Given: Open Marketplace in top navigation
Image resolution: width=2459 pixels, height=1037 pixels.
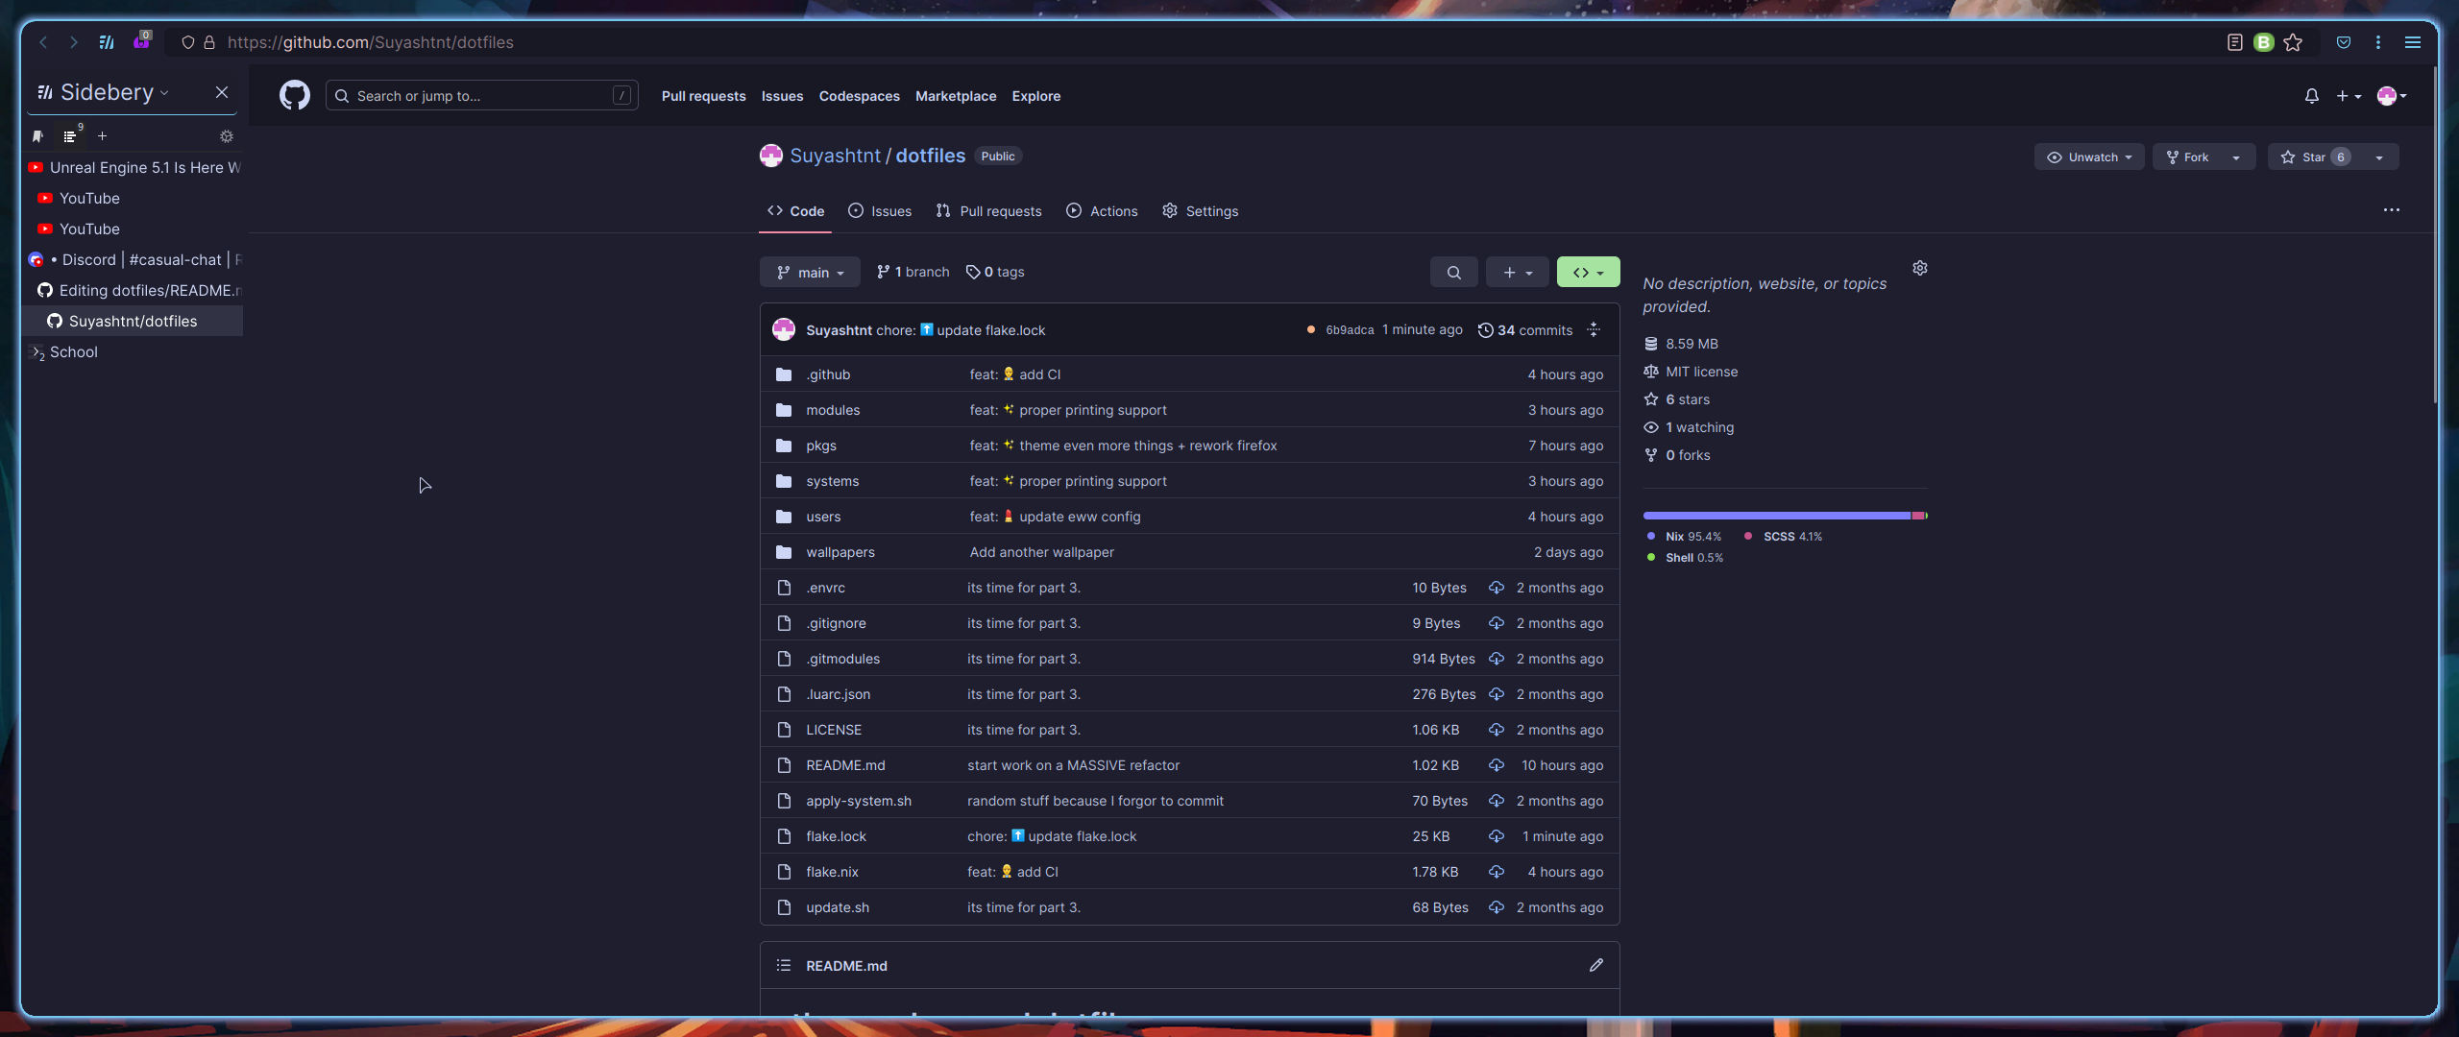Looking at the screenshot, I should (956, 96).
